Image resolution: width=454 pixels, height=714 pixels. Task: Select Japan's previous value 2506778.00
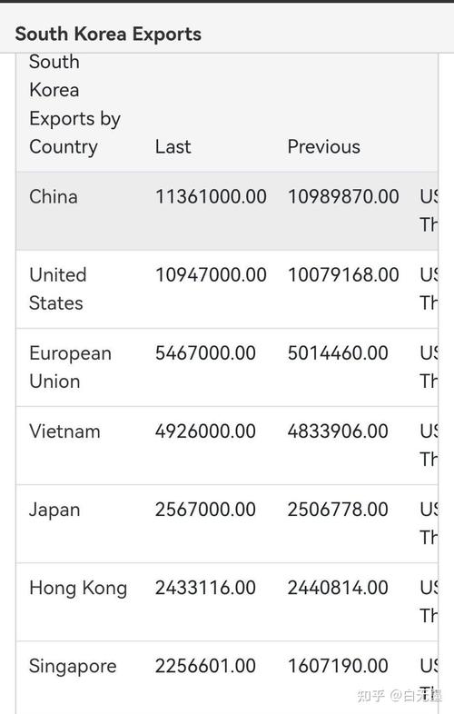click(x=338, y=509)
